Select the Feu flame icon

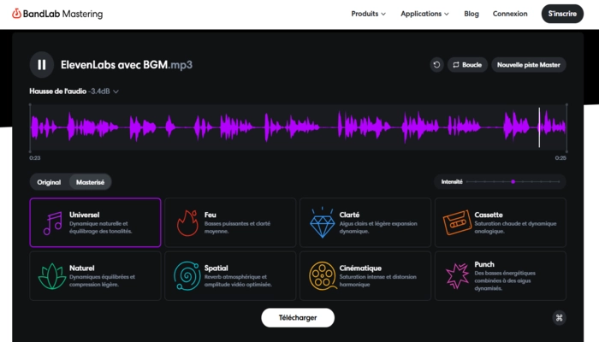187,223
